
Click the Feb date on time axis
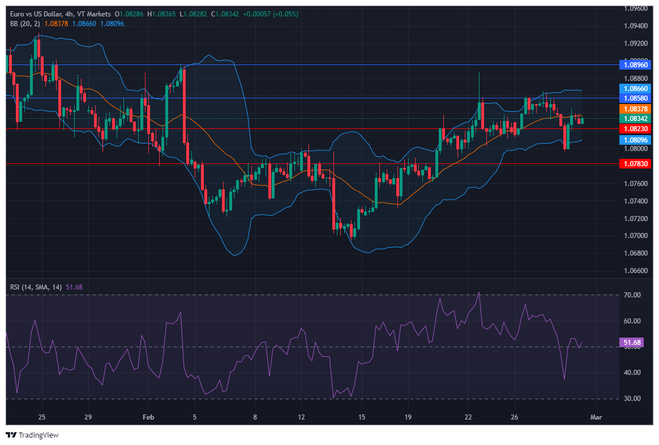(x=148, y=417)
